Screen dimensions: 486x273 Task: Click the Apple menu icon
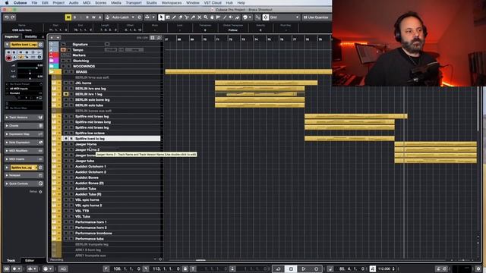point(7,3)
